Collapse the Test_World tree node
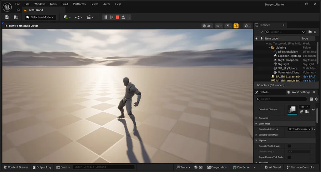Screen dimensions: 321x172 pos(267,44)
